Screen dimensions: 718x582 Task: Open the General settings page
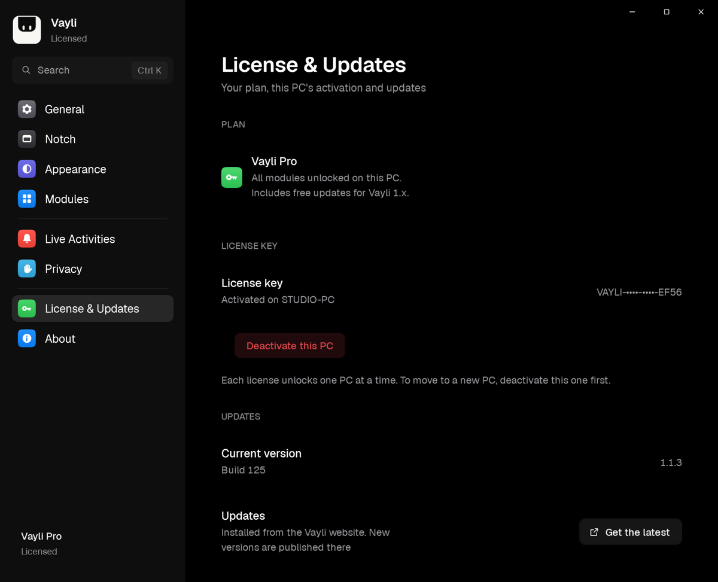click(93, 109)
